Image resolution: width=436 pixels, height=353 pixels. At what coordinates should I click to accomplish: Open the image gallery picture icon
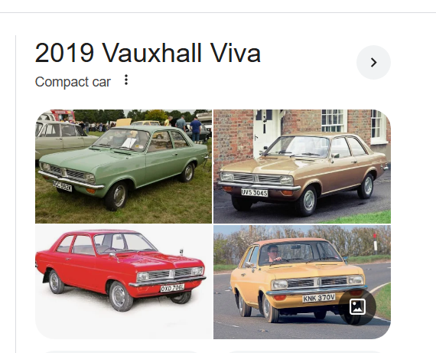point(357,307)
